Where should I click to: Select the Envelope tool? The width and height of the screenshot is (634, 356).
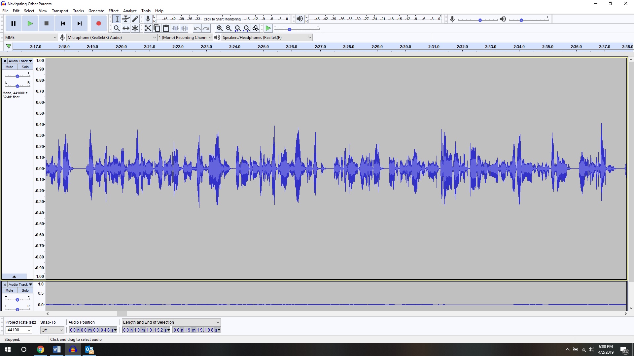pos(126,19)
